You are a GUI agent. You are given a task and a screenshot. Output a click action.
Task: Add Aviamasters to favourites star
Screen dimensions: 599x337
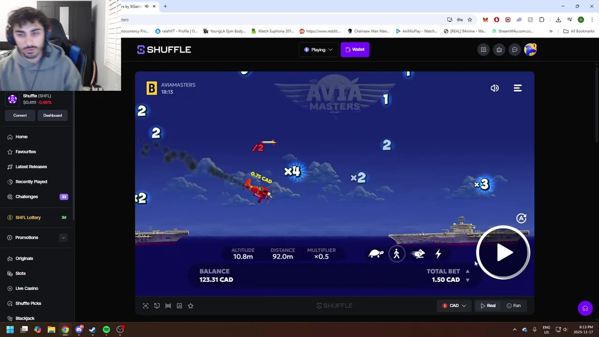tap(190, 306)
